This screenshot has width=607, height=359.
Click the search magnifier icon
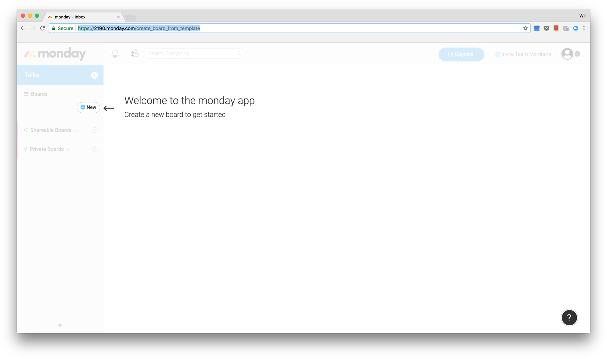pyautogui.click(x=239, y=53)
